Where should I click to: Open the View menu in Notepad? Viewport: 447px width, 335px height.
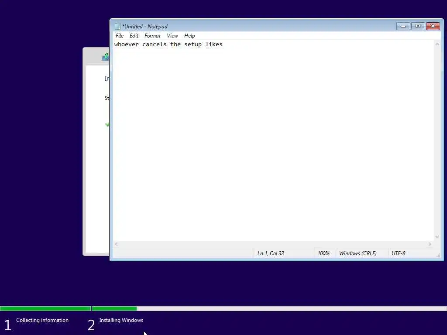(172, 36)
